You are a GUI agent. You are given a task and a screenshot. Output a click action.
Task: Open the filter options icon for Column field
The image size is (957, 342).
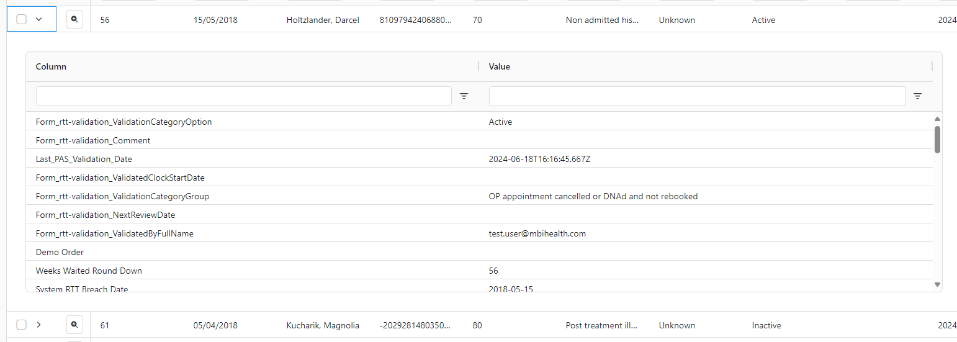(x=464, y=96)
